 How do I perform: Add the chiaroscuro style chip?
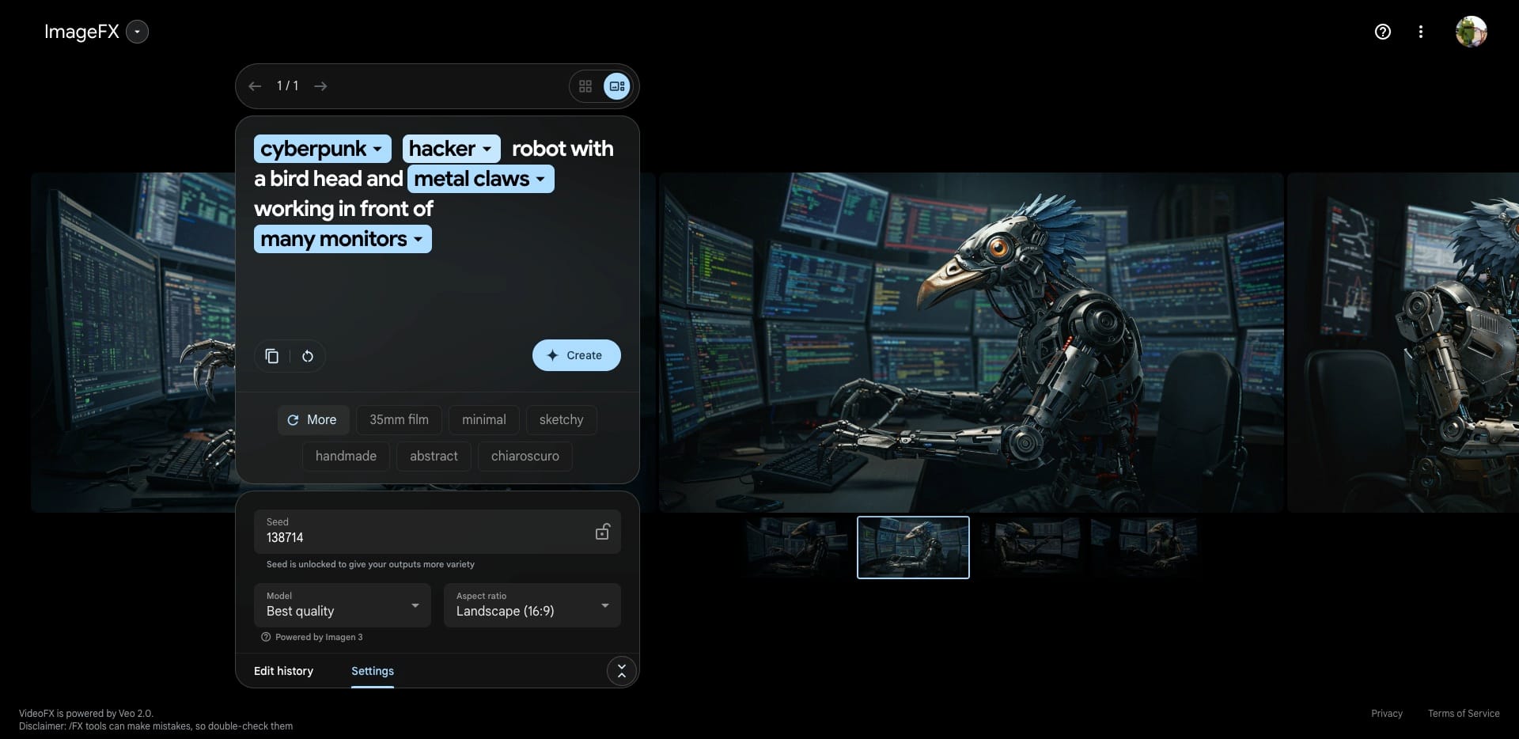(x=525, y=457)
